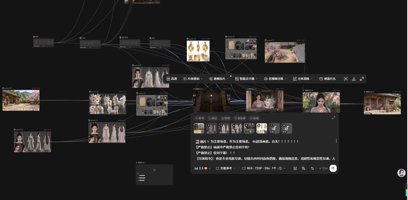408x200 pixels.
Task: Open the 全能参考 mode dropdown
Action: (226, 169)
